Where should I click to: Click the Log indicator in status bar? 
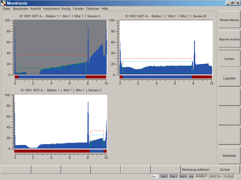(x=191, y=176)
